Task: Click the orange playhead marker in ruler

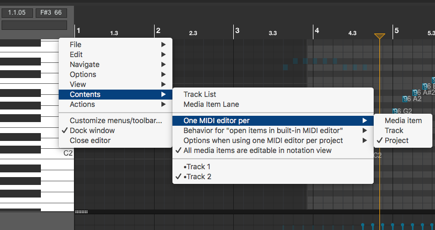Action: coord(380,36)
